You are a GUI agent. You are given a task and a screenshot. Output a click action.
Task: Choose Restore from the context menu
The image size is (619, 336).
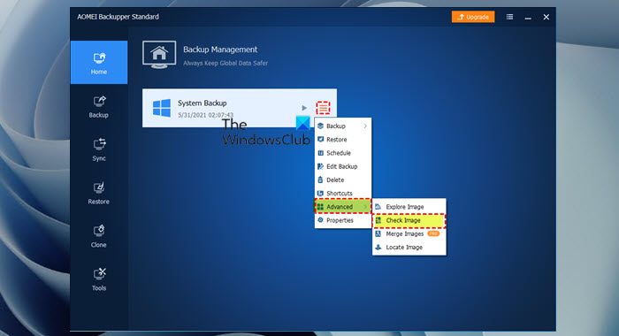point(343,140)
